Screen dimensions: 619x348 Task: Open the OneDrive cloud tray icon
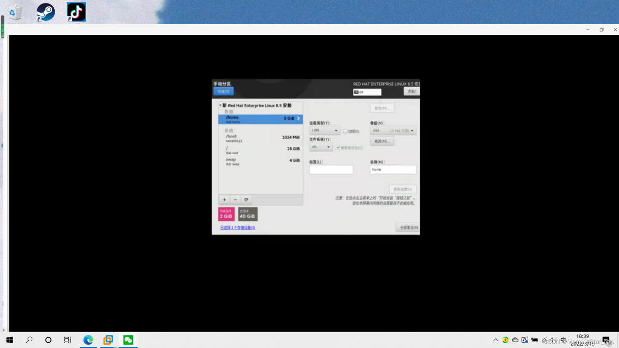515,340
